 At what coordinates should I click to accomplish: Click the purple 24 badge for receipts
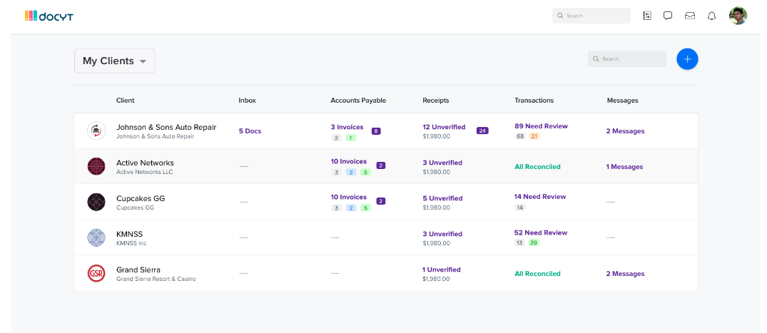coord(482,130)
